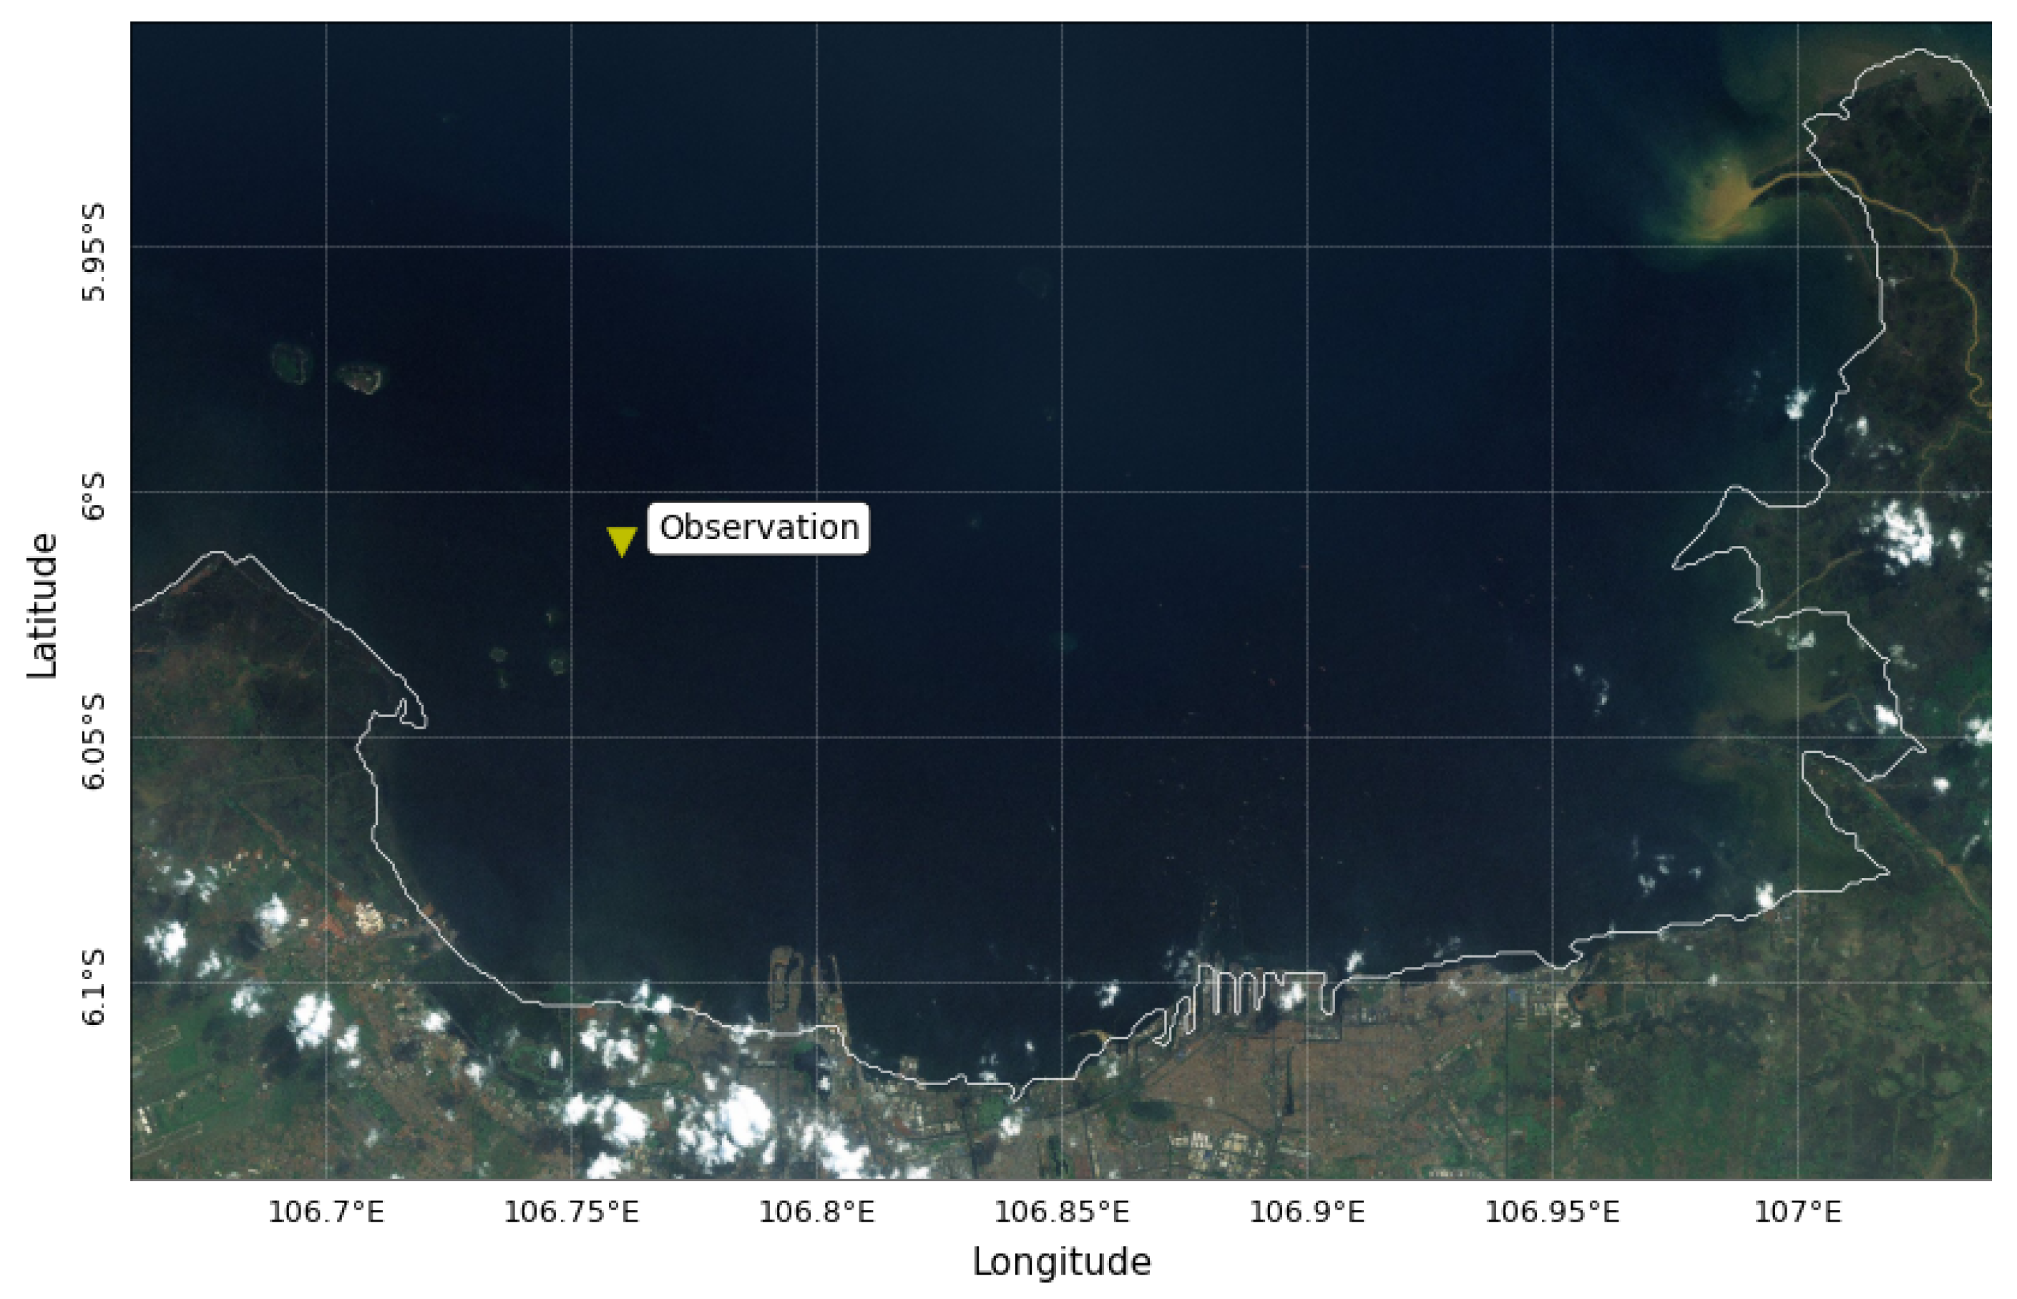
Task: Click the 106.75°E longitude tick label
Action: point(571,1212)
